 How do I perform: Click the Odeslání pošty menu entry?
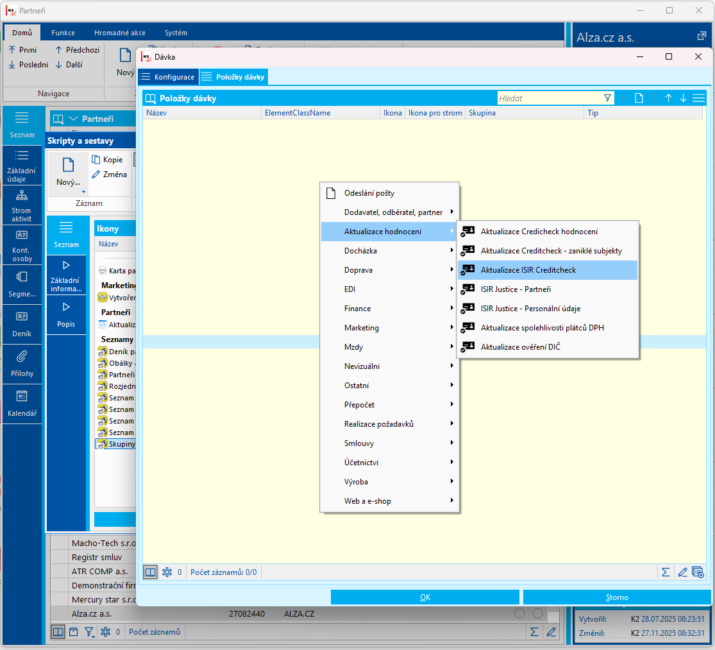(389, 193)
